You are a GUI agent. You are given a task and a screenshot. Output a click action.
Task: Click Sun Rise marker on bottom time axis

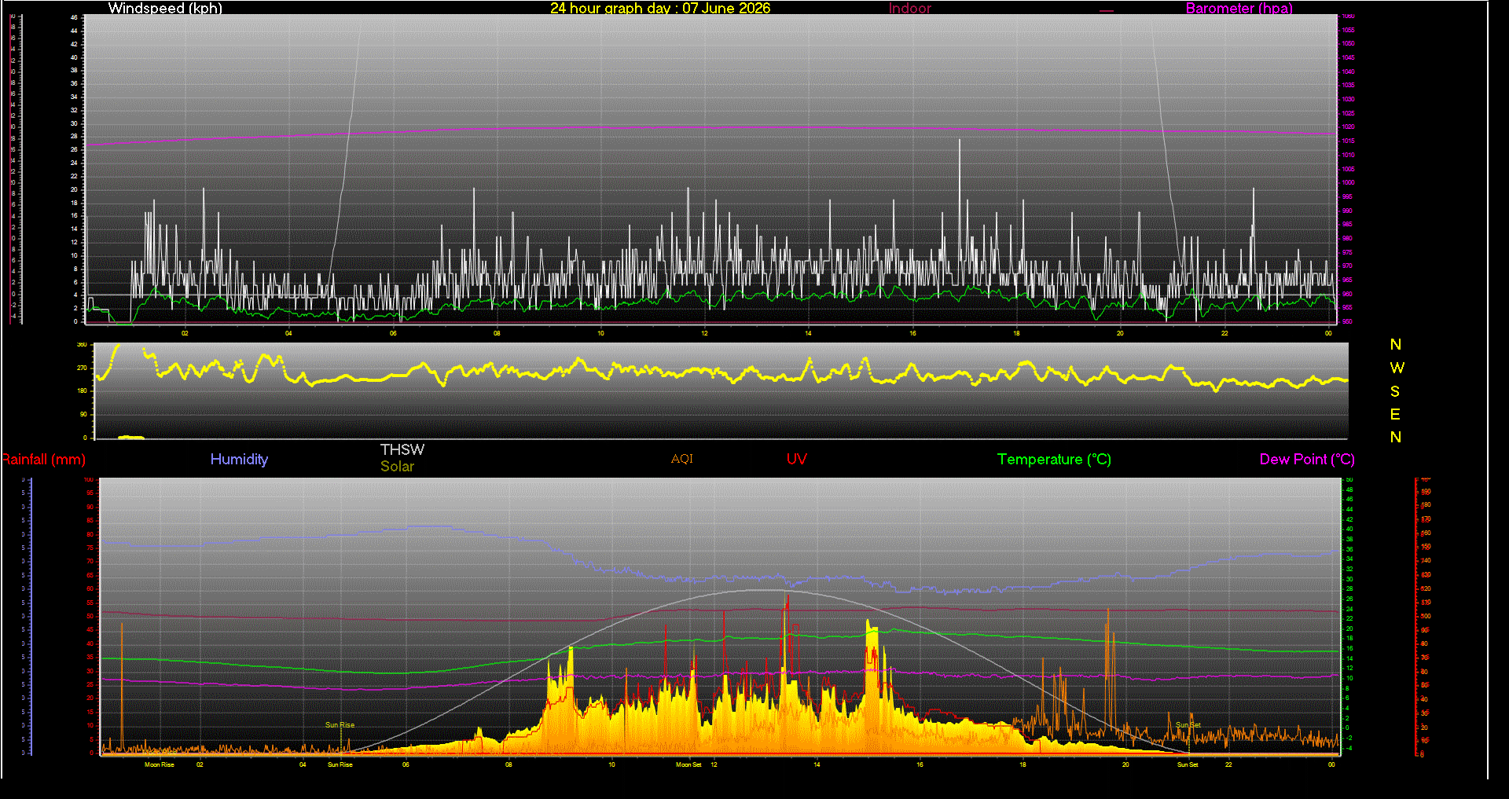coord(340,764)
